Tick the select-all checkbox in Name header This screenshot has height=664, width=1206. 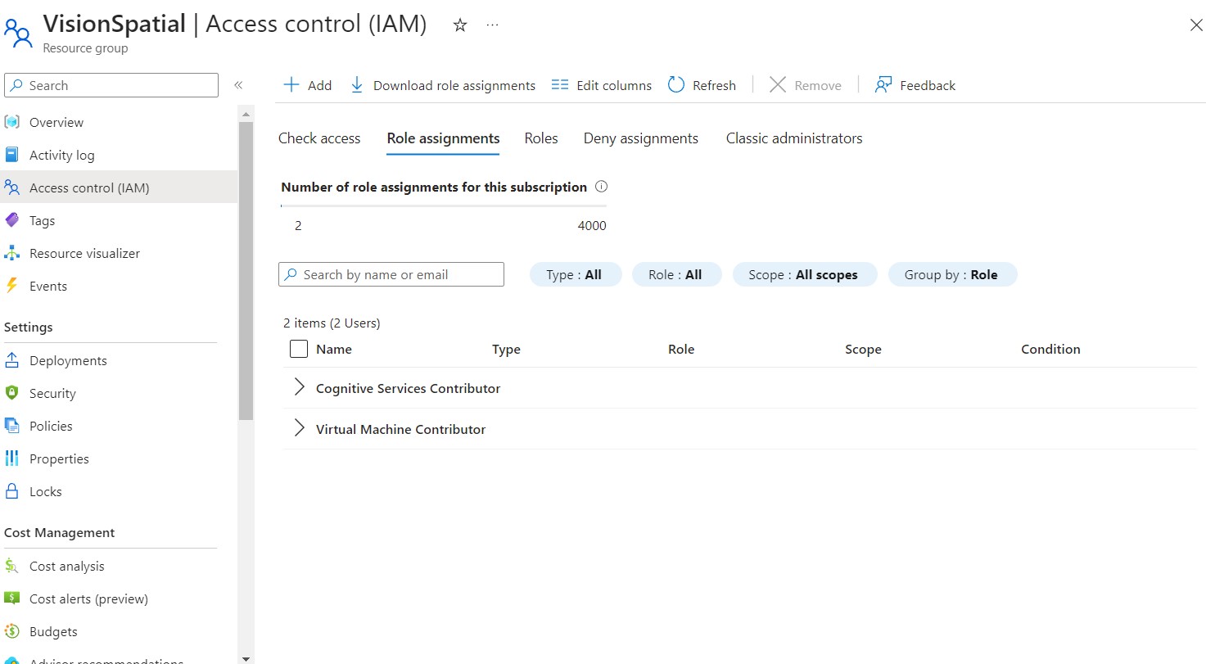click(299, 349)
